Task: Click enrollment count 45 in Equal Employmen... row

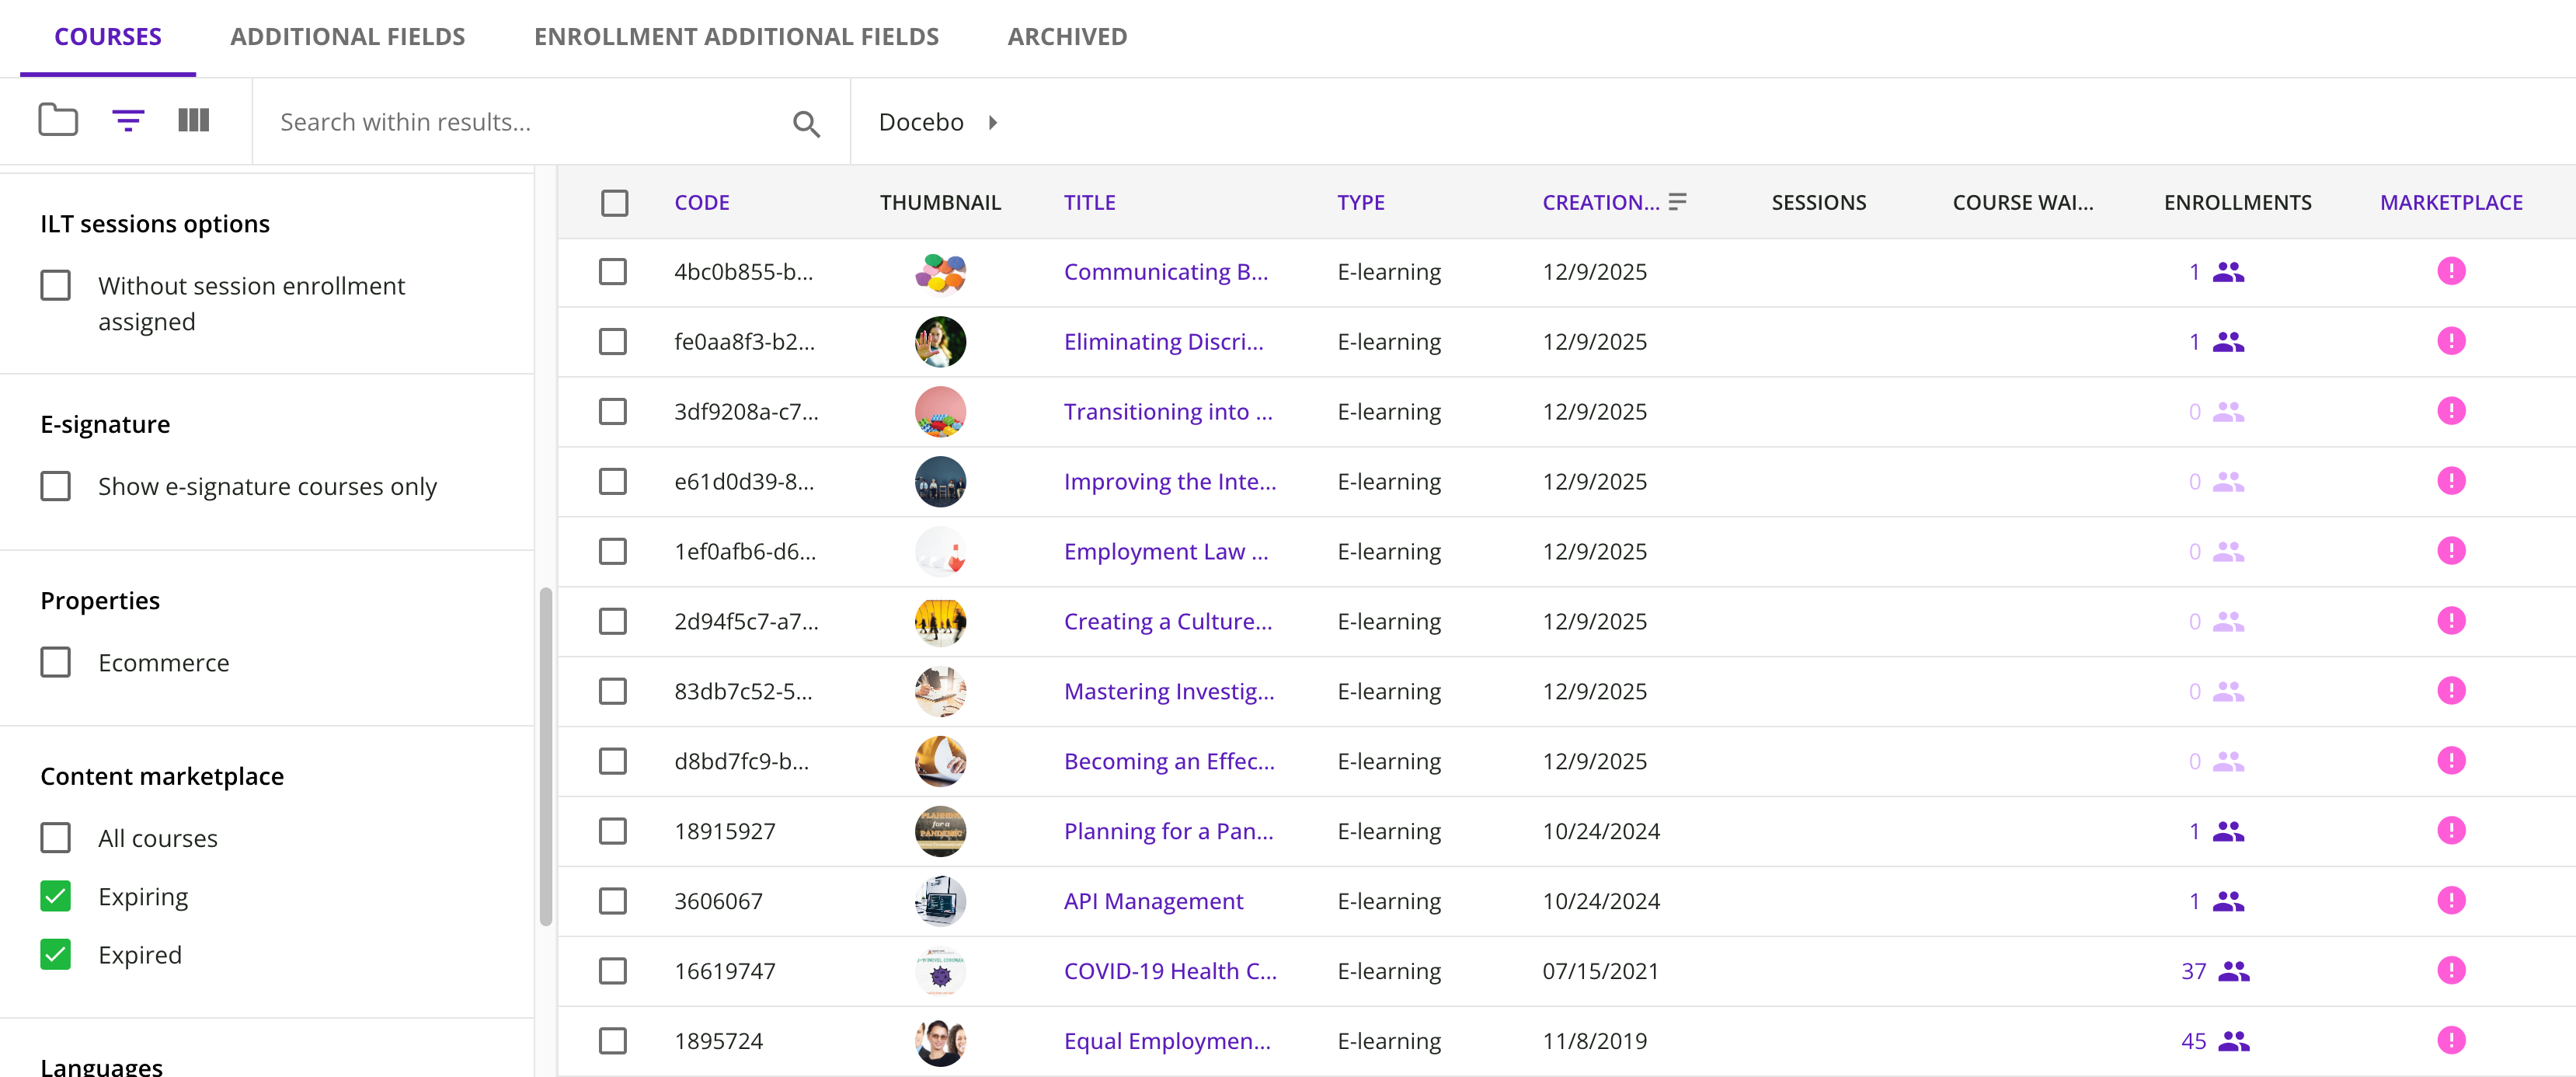Action: (x=2193, y=1041)
